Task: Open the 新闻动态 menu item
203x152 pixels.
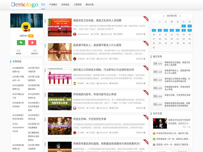Action: (x=65, y=5)
